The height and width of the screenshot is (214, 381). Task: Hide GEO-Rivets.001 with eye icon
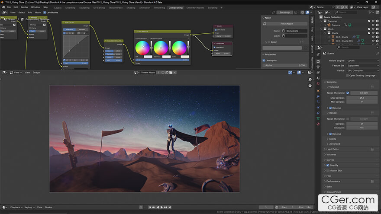tap(373, 41)
